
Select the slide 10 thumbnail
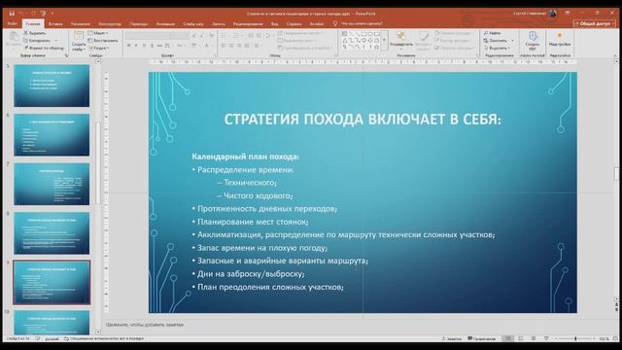pos(52,323)
